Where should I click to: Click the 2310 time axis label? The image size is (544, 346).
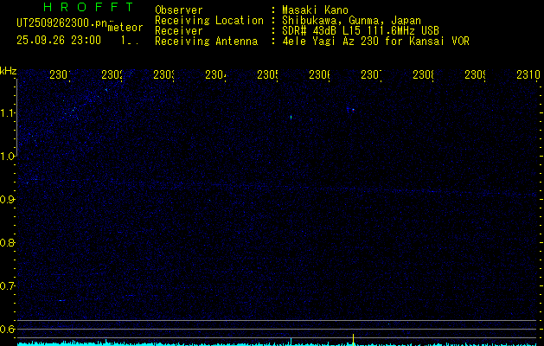(528, 76)
